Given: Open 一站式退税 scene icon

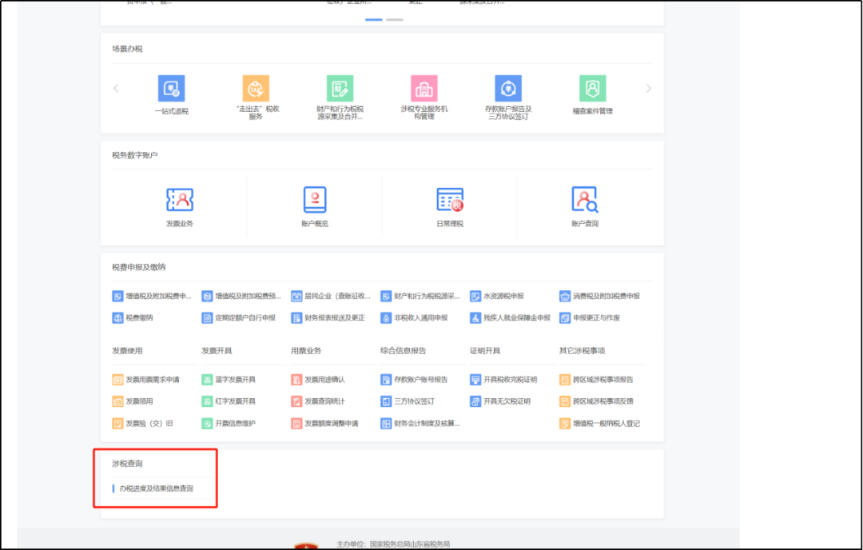Looking at the screenshot, I should coord(172,89).
